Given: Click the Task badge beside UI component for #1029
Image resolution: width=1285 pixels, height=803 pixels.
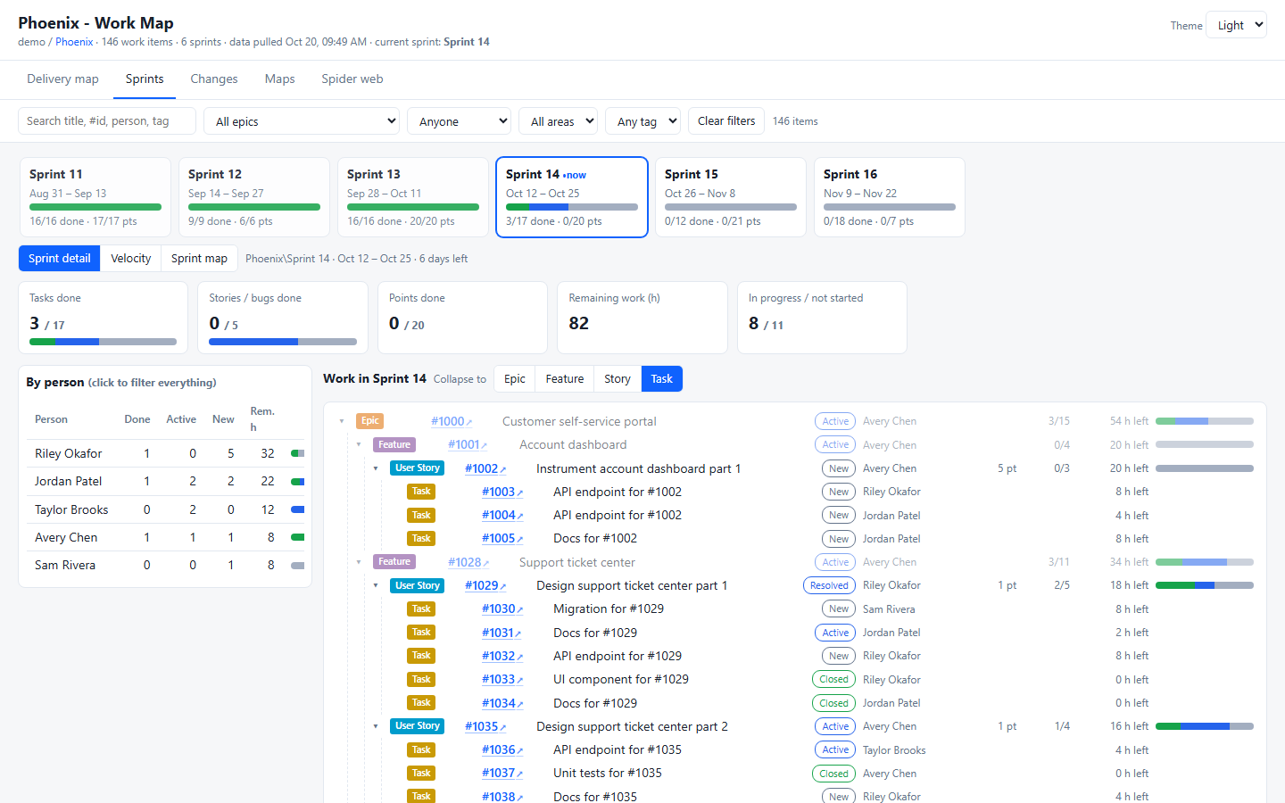Looking at the screenshot, I should click(421, 680).
